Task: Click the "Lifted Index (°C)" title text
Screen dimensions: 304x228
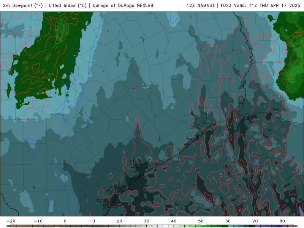Action: coord(68,6)
